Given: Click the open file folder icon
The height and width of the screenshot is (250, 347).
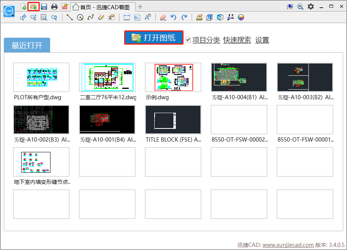Looking at the screenshot, I should (x=34, y=7).
